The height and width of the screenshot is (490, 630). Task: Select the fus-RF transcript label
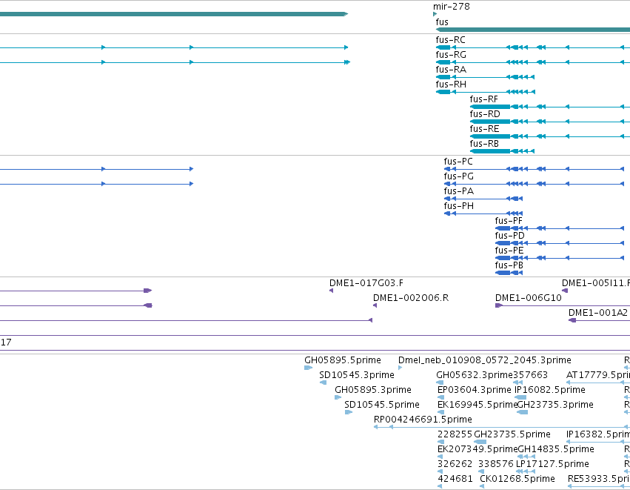point(483,99)
